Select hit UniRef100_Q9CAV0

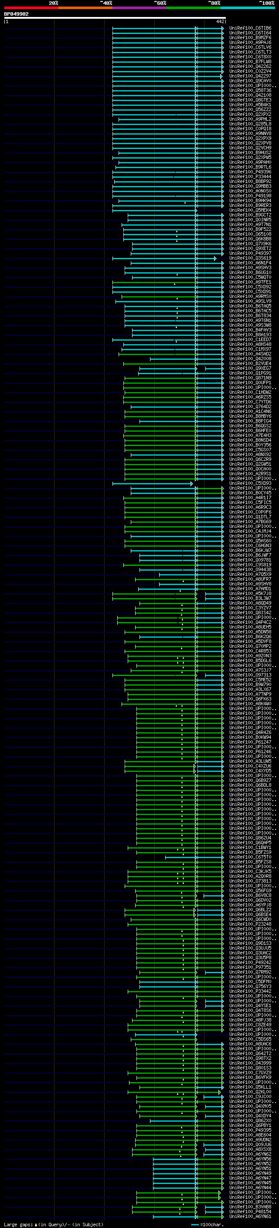coord(250,81)
